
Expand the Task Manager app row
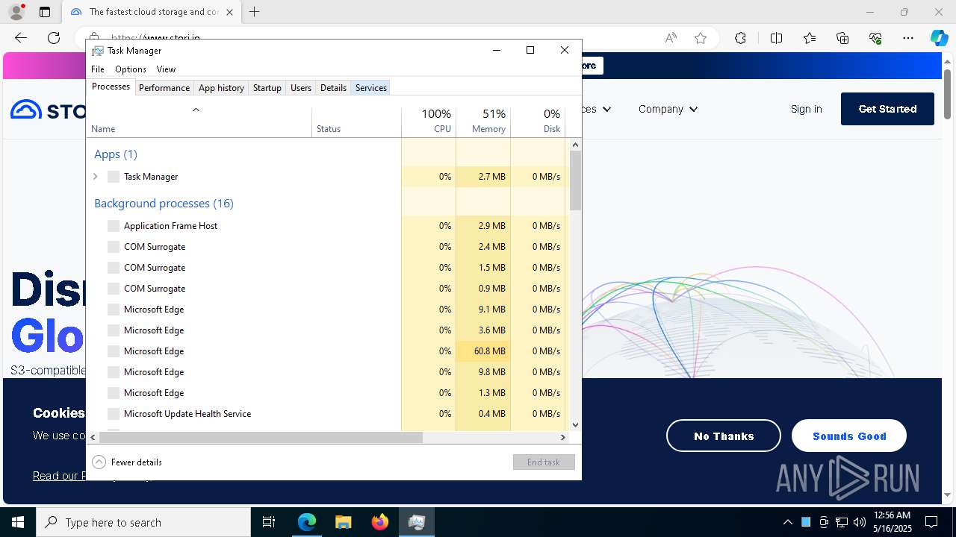click(96, 177)
